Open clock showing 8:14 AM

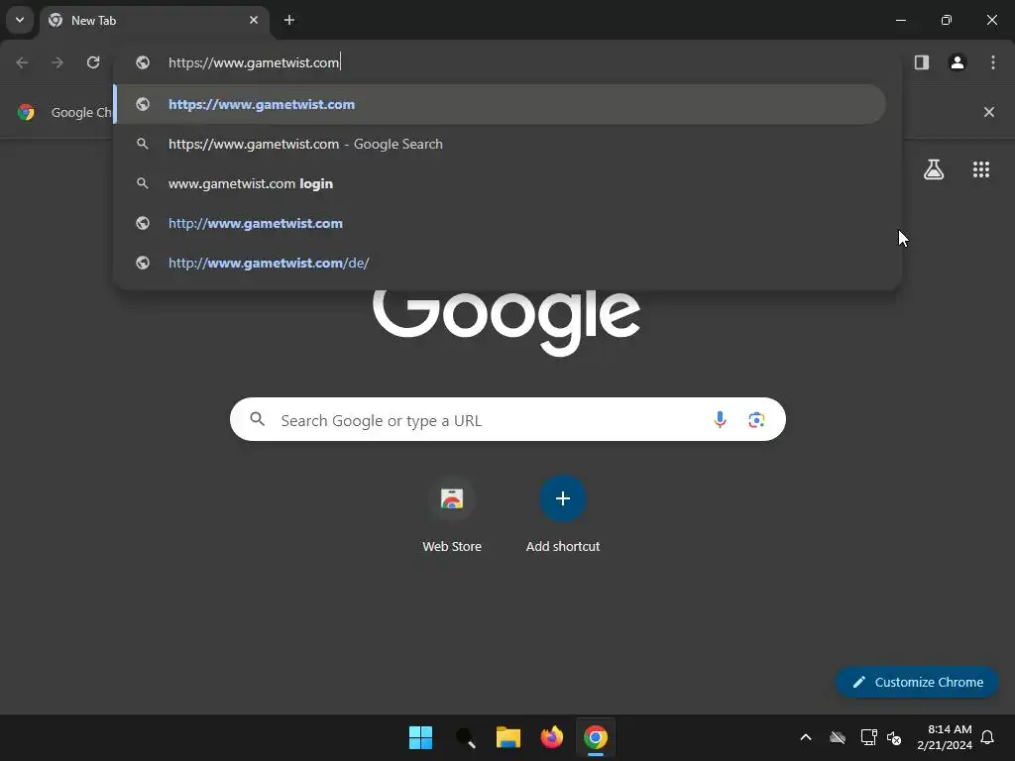pyautogui.click(x=945, y=737)
